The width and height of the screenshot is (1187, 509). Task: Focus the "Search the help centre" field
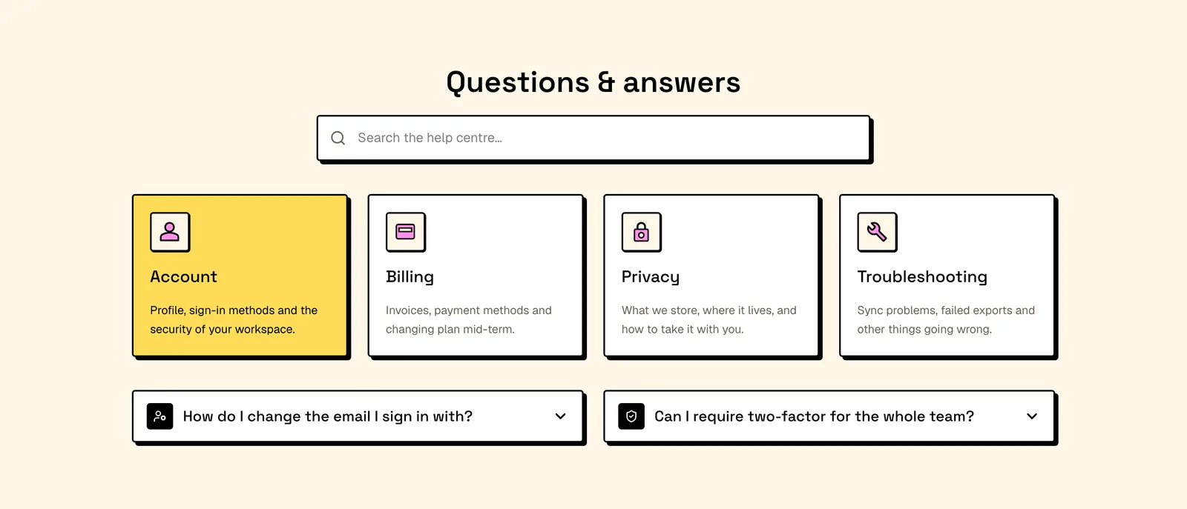click(593, 138)
